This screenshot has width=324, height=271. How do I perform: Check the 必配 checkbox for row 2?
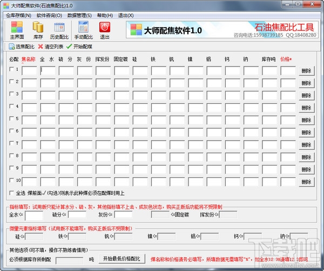(11, 82)
